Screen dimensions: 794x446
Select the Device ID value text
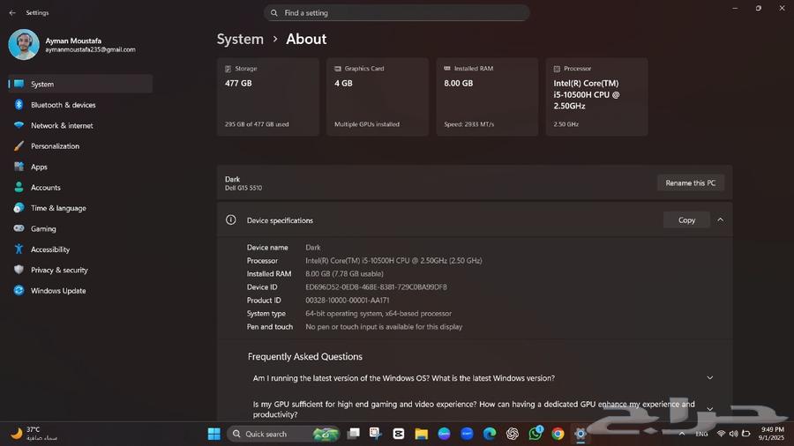[x=376, y=287]
